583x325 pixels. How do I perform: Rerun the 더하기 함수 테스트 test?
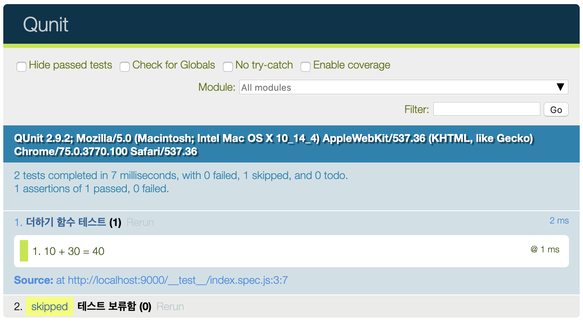click(140, 222)
